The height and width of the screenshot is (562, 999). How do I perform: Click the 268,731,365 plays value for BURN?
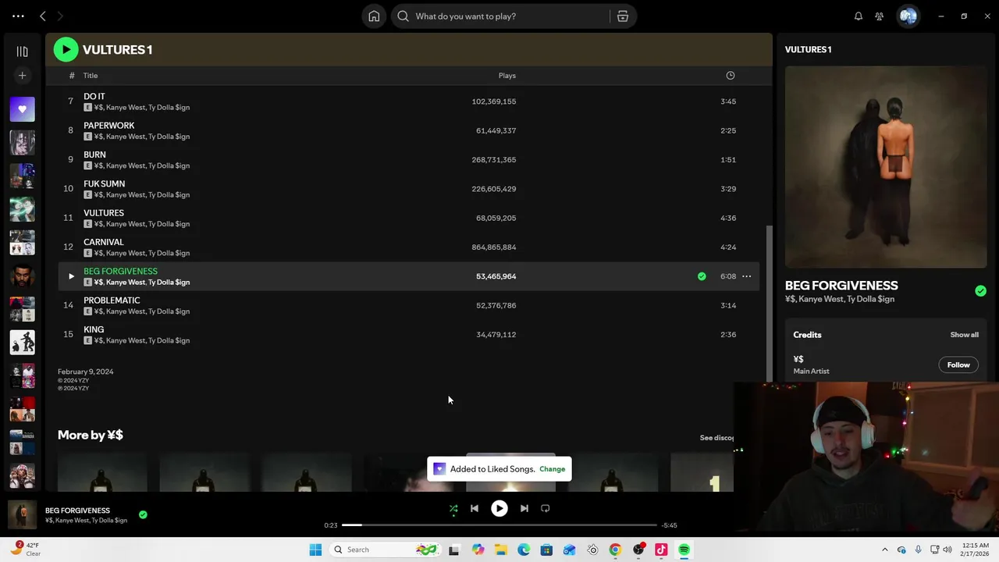point(493,160)
